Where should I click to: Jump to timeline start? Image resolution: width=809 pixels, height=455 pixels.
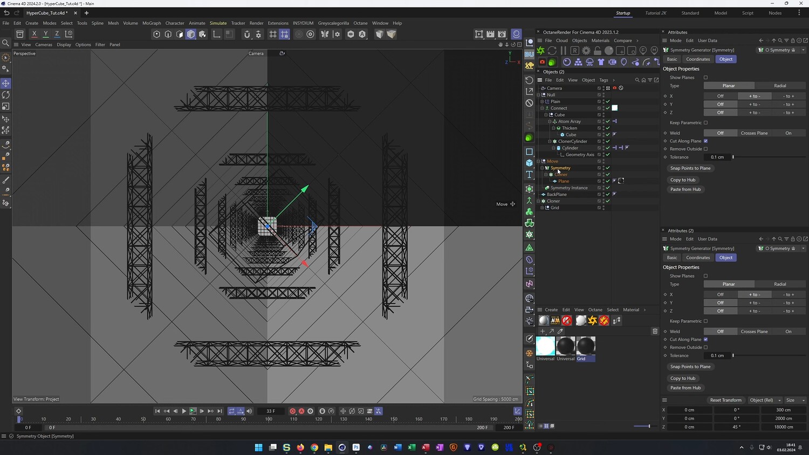[157, 411]
